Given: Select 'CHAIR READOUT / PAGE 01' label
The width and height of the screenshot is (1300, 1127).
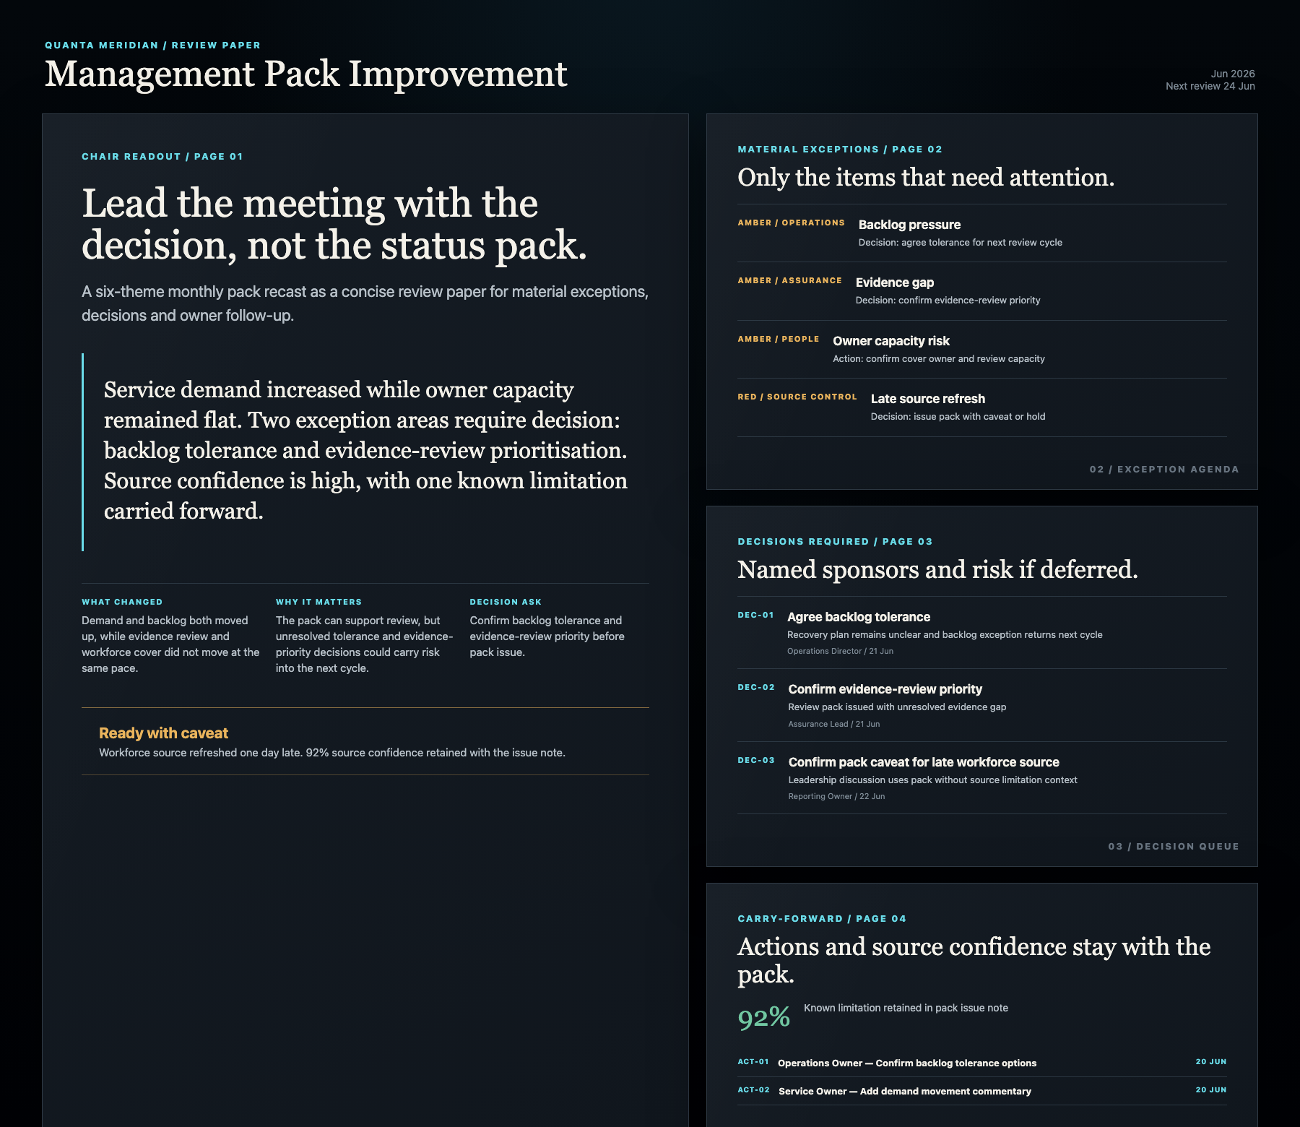Looking at the screenshot, I should 162,156.
